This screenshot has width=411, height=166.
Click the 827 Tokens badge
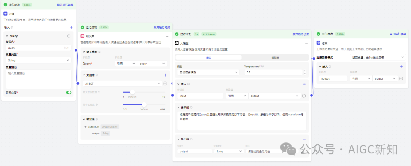[209, 34]
